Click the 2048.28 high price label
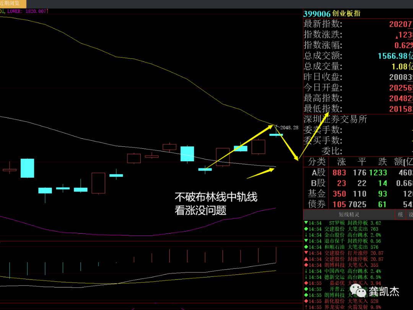The height and width of the screenshot is (310, 413). click(x=289, y=128)
